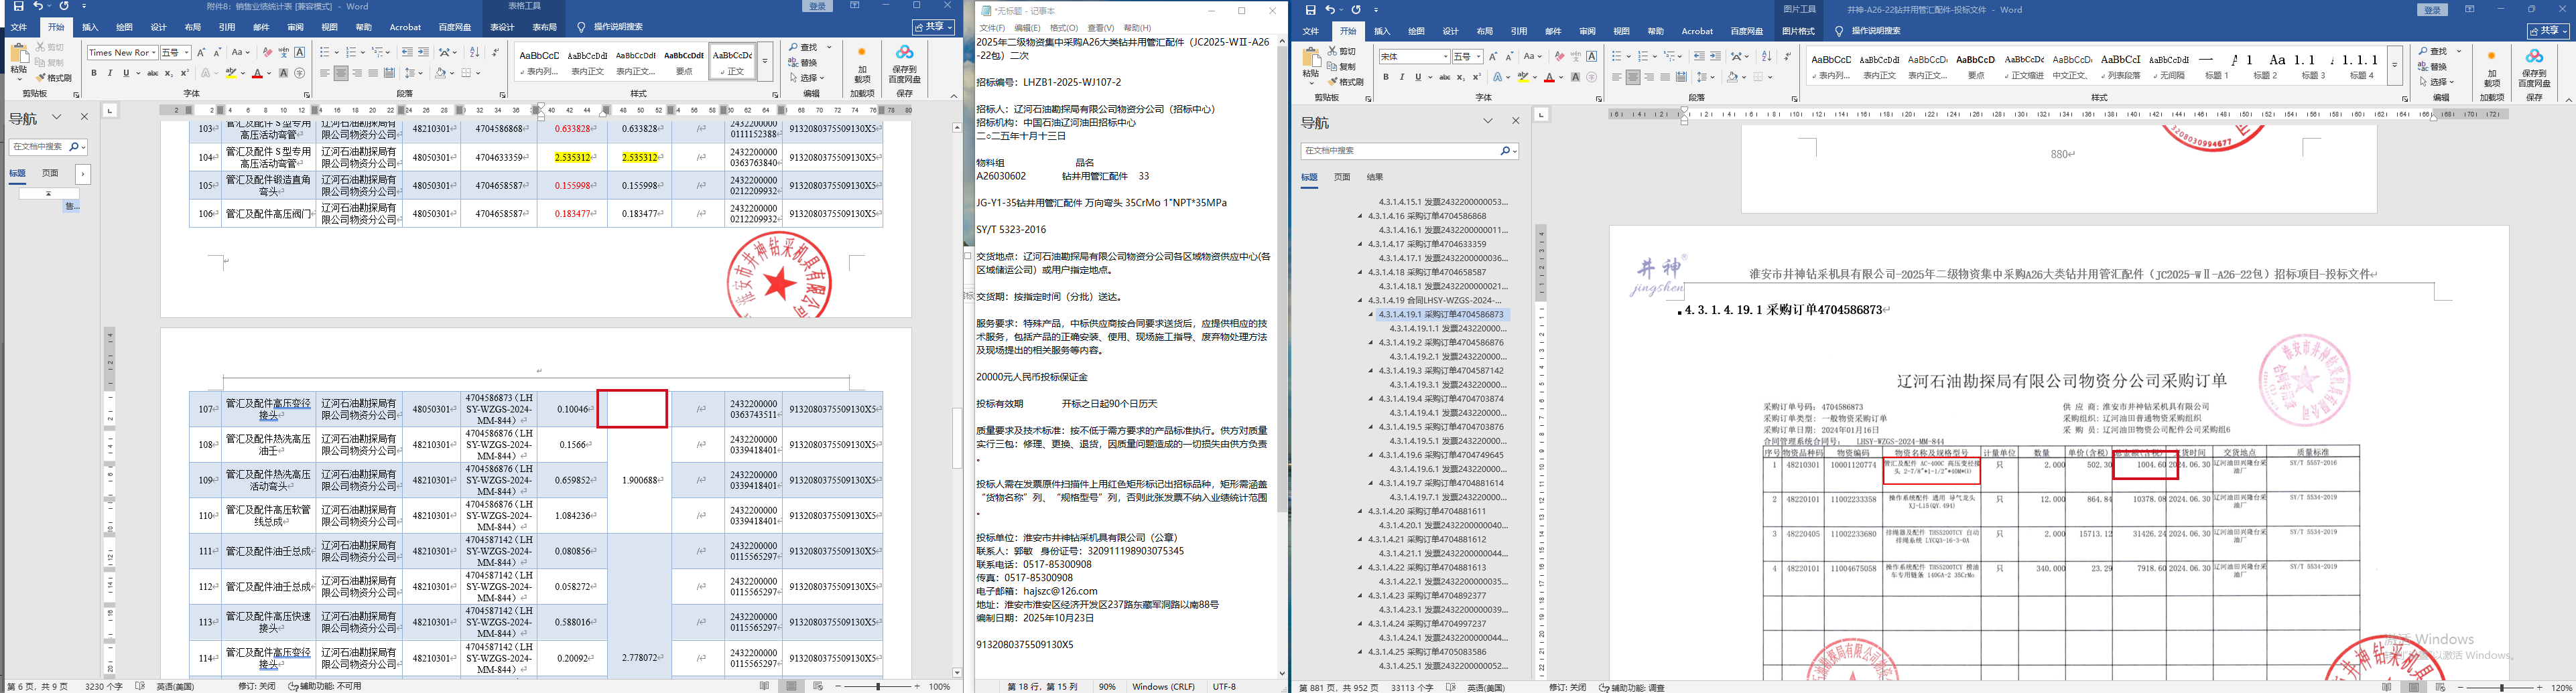Toggle strikethrough in 投标文件 Word ribbon
The width and height of the screenshot is (2576, 693).
[1444, 77]
